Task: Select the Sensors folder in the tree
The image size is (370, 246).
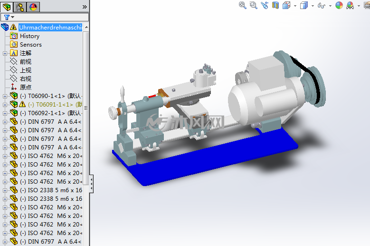Action: [31, 45]
